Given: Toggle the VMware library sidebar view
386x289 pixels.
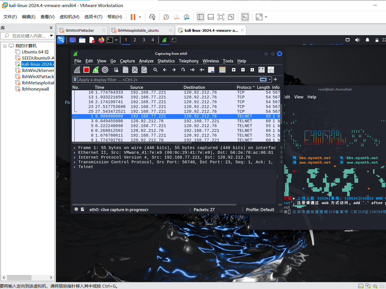Looking at the screenshot, I should click(x=200, y=17).
